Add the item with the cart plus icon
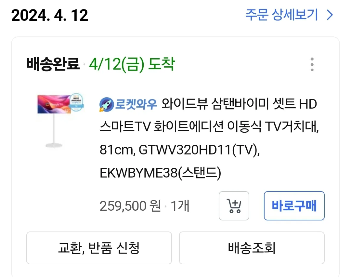This screenshot has height=277, width=351. 234,206
